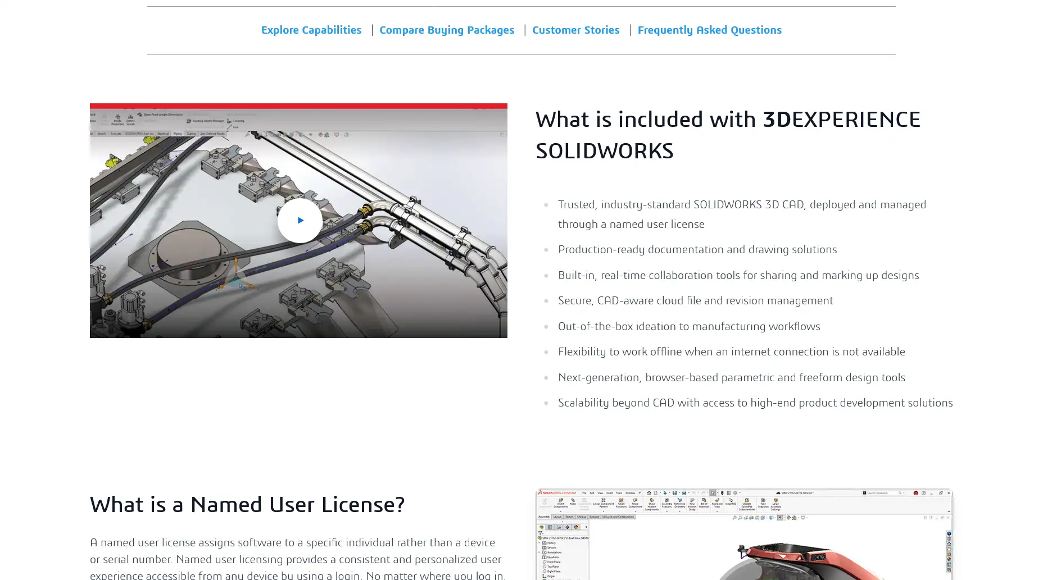Click the bullet "Production-ready documentation and drawing solutions"
This screenshot has height=580, width=1043.
697,249
